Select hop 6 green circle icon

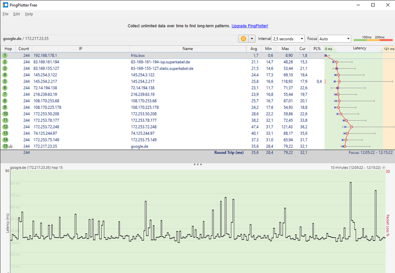(5, 88)
